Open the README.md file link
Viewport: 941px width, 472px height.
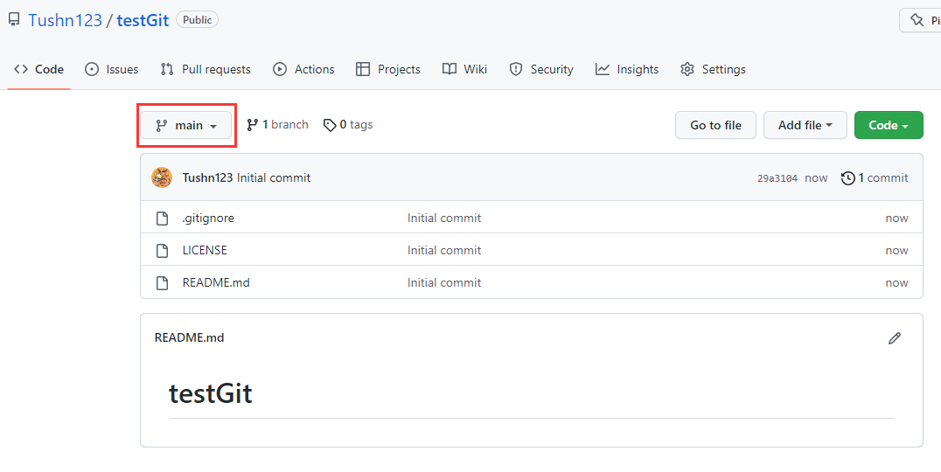216,282
